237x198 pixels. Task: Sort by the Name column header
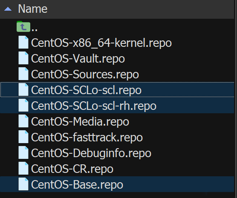coord(33,9)
